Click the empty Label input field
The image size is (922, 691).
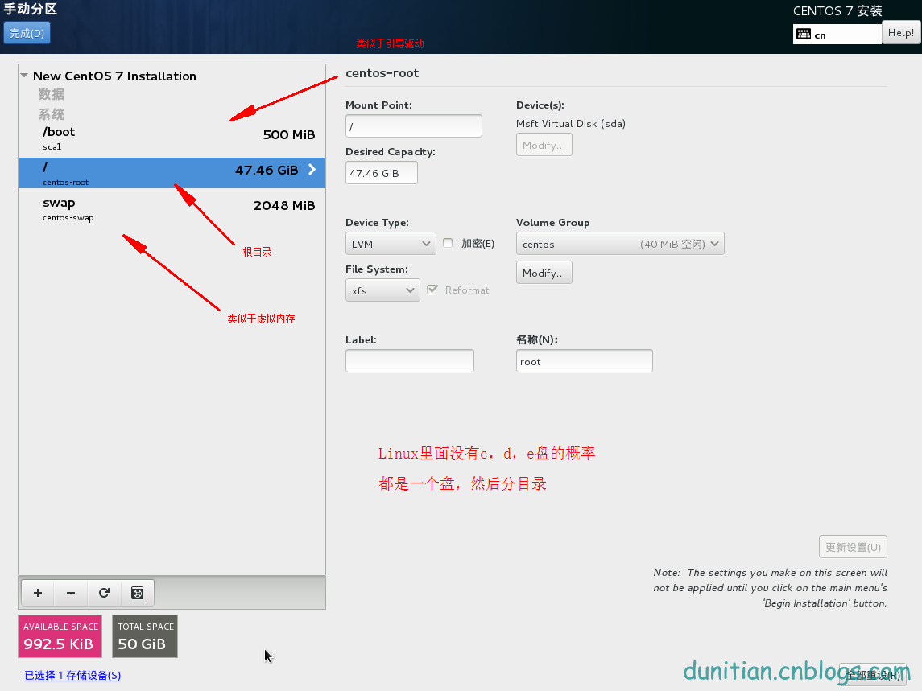410,360
